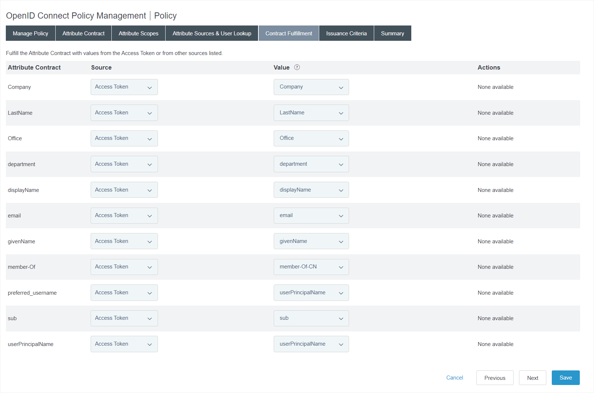Open the Source dropdown for department row
This screenshot has height=393, width=594.
[x=124, y=164]
